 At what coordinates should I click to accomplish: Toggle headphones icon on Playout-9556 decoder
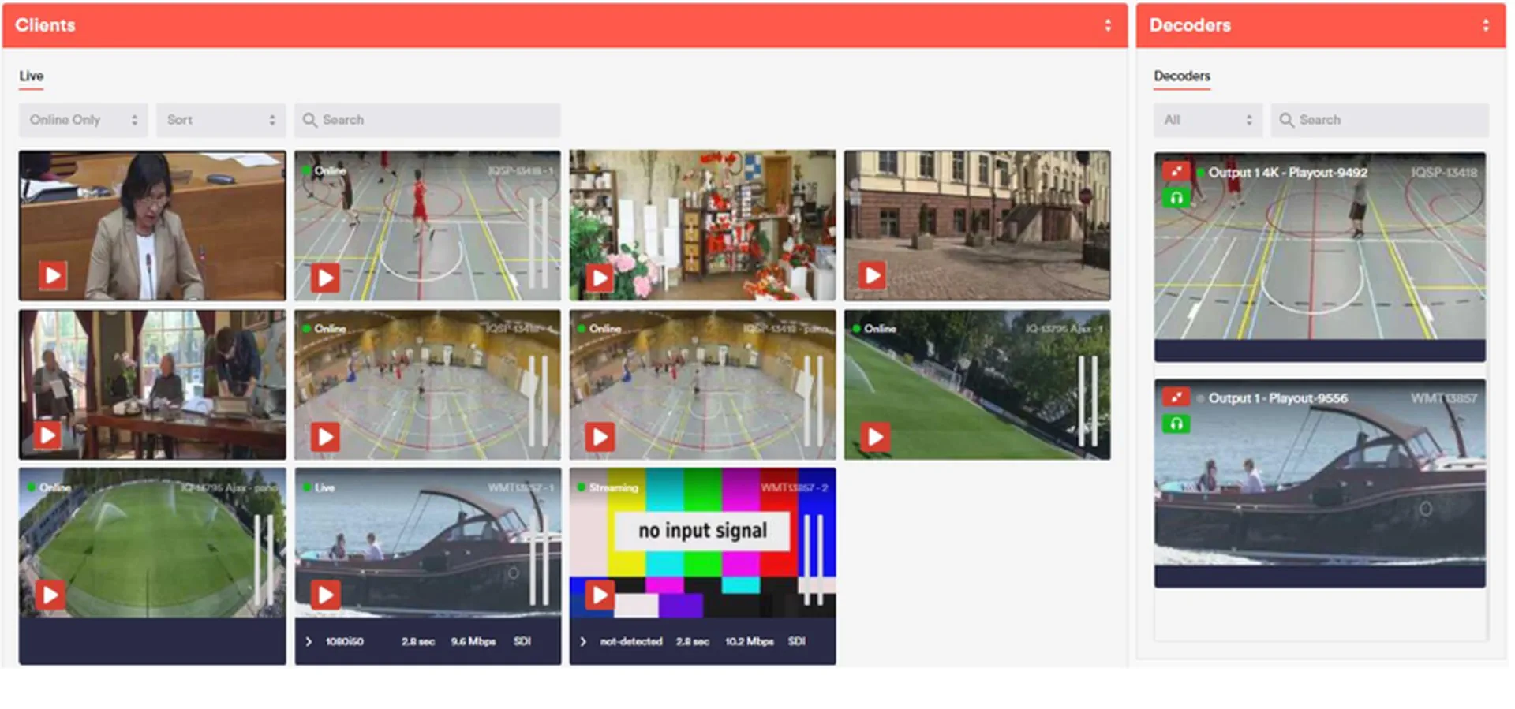pyautogui.click(x=1176, y=424)
